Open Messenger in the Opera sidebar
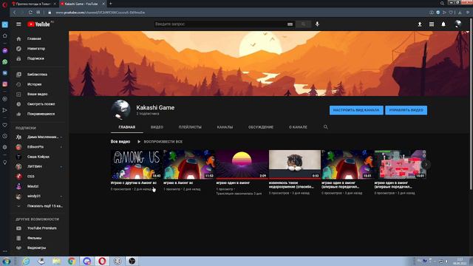 click(5, 51)
